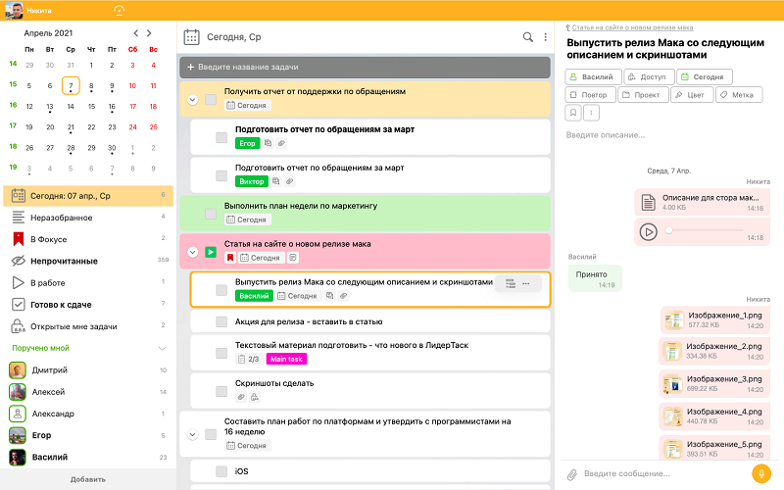
Task: Open the Цвет color picker button
Action: point(692,95)
